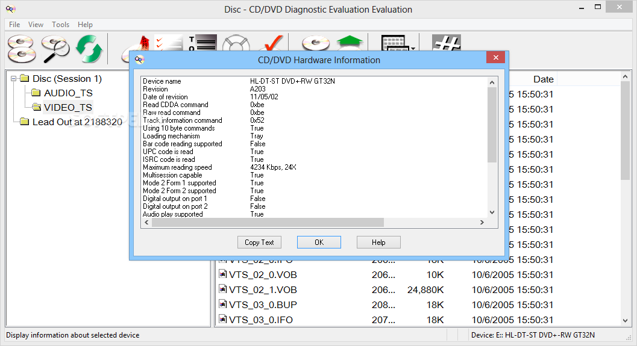
Task: Click the magnifying glass examine disc icon
Action: [x=55, y=49]
